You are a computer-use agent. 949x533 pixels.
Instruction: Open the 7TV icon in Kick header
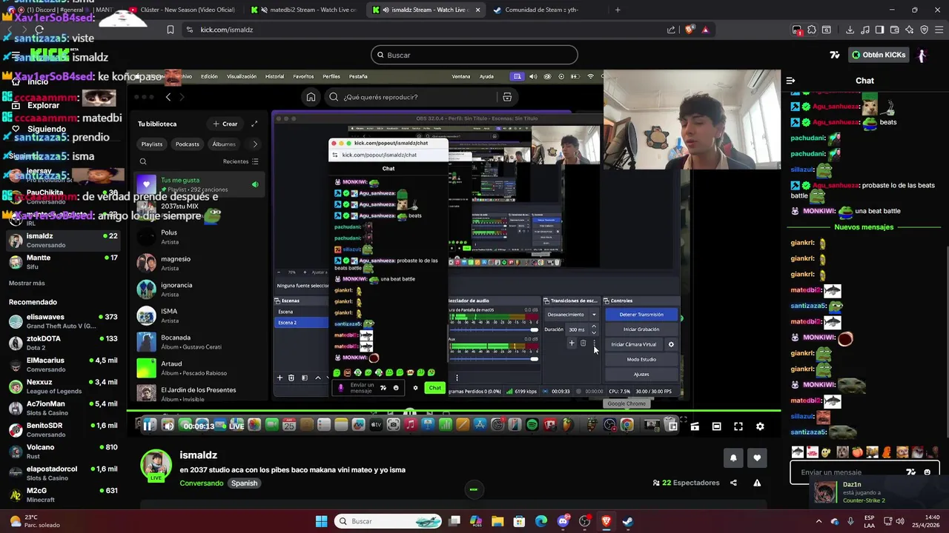click(x=834, y=55)
